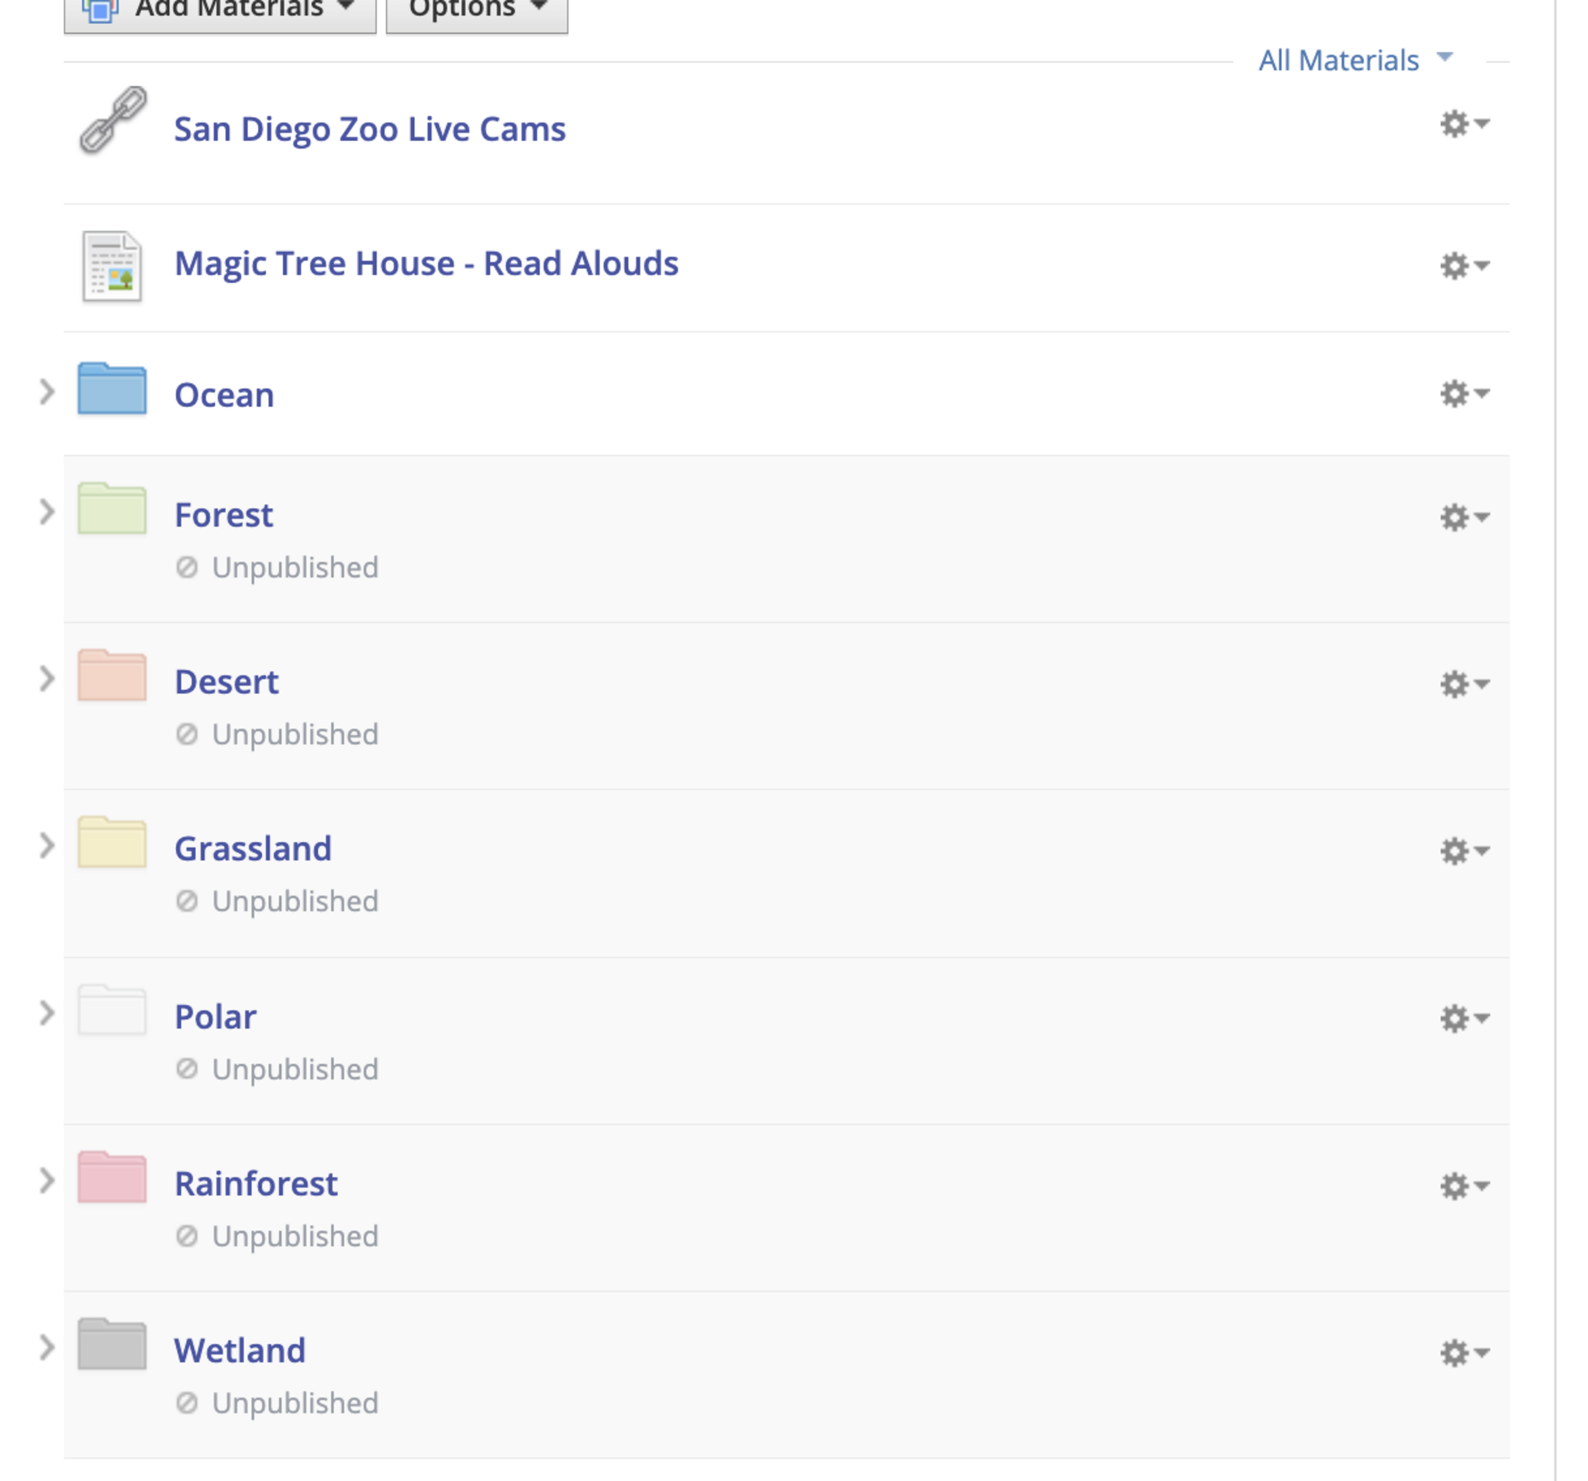1588x1481 pixels.
Task: Click the green Forest folder icon
Action: (112, 509)
